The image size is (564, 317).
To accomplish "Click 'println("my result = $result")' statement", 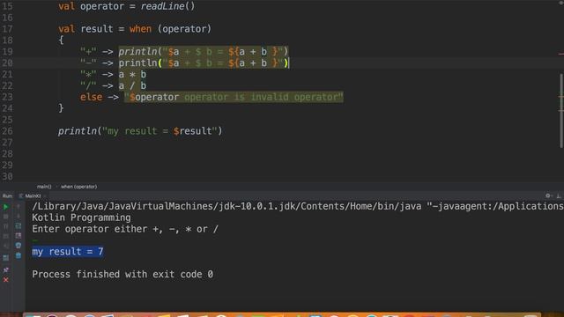I will tap(140, 131).
